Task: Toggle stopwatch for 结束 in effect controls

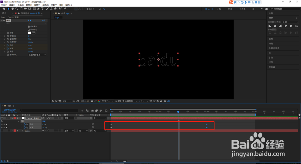Action: click(x=8, y=48)
